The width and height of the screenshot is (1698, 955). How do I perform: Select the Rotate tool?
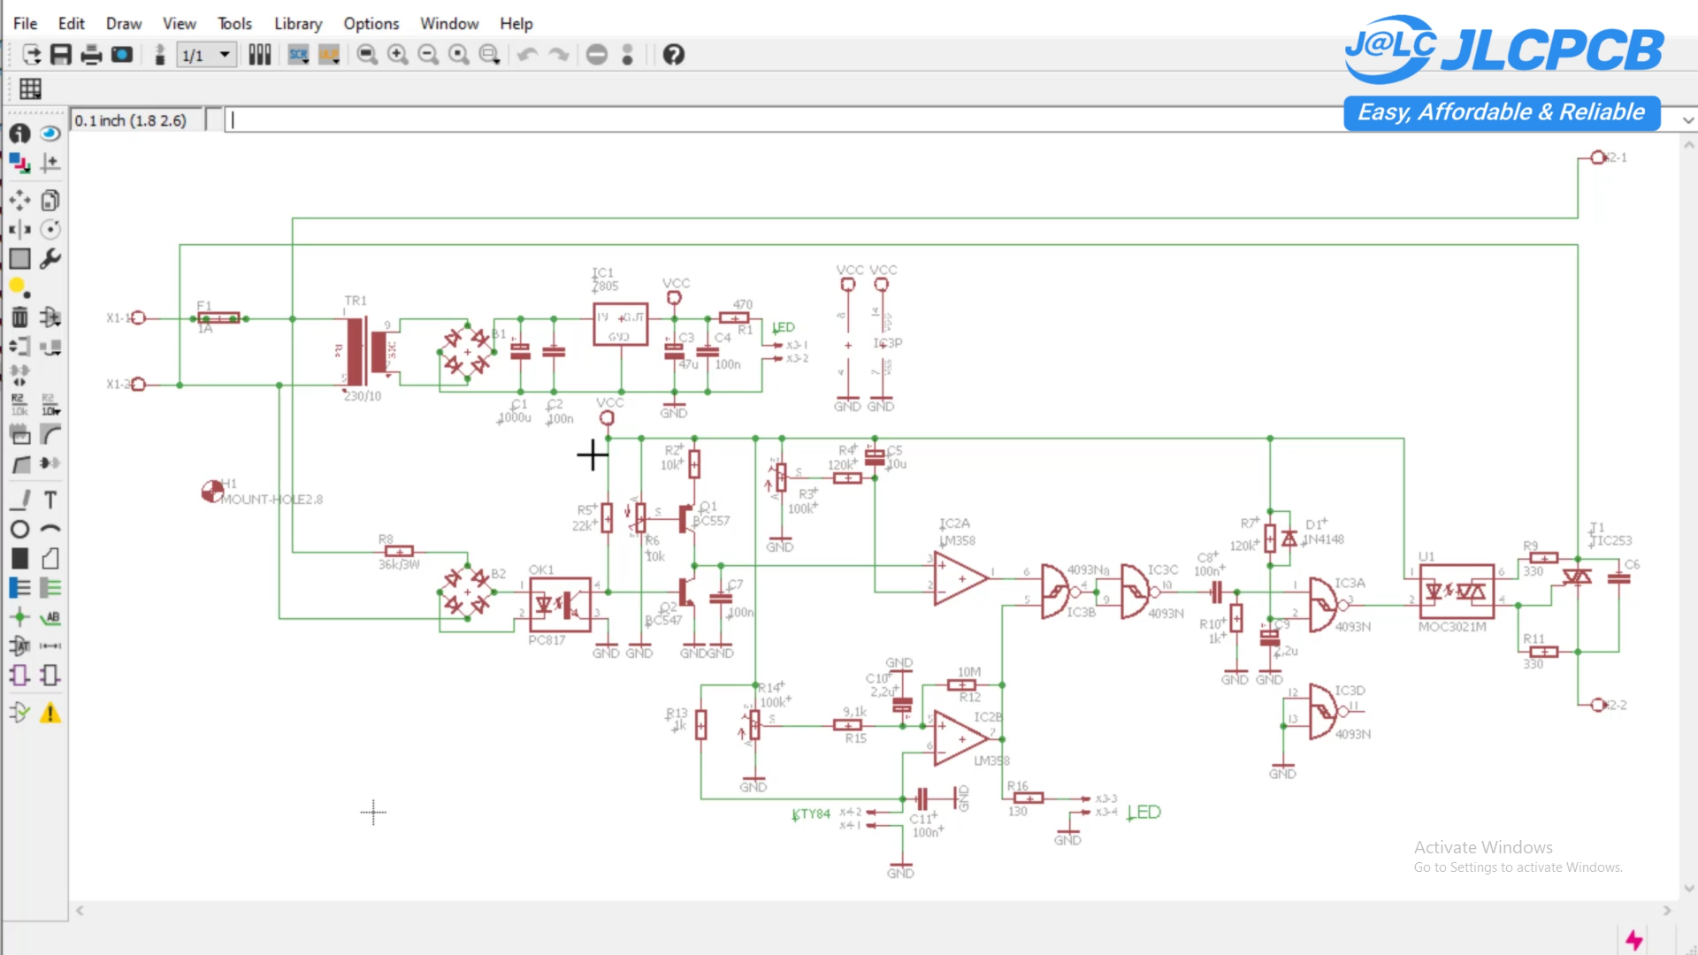(50, 230)
